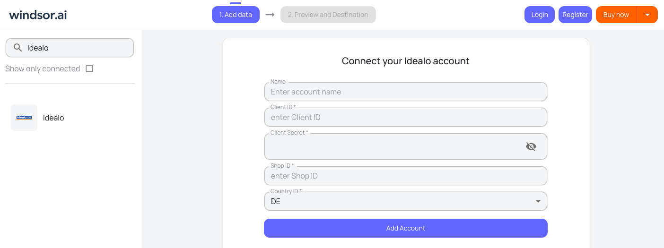Screen dimensions: 664x248
Task: Click the Buy now button
Action: point(616,15)
